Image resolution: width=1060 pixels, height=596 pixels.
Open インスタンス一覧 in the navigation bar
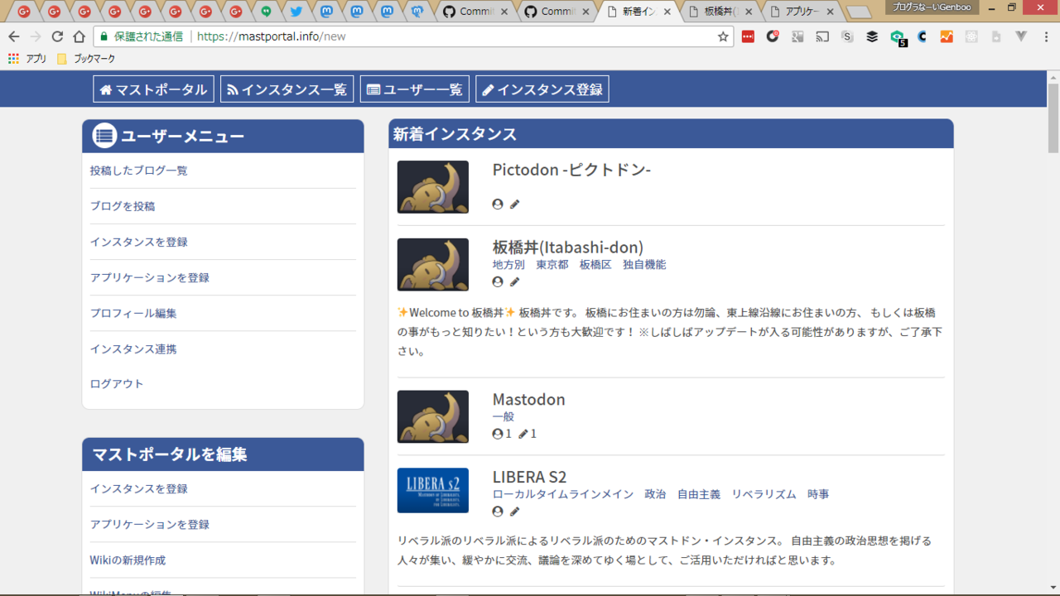click(x=287, y=89)
